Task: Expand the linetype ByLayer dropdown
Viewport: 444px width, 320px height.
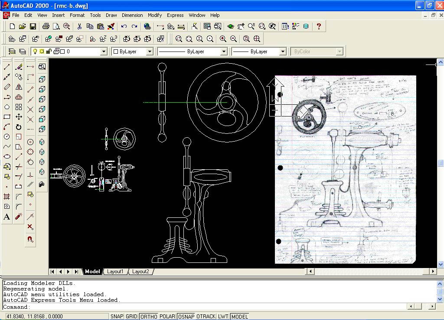Action: (x=224, y=51)
